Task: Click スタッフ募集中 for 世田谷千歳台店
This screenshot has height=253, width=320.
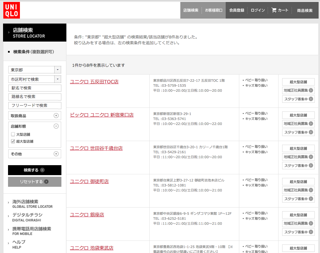Action: [298, 166]
